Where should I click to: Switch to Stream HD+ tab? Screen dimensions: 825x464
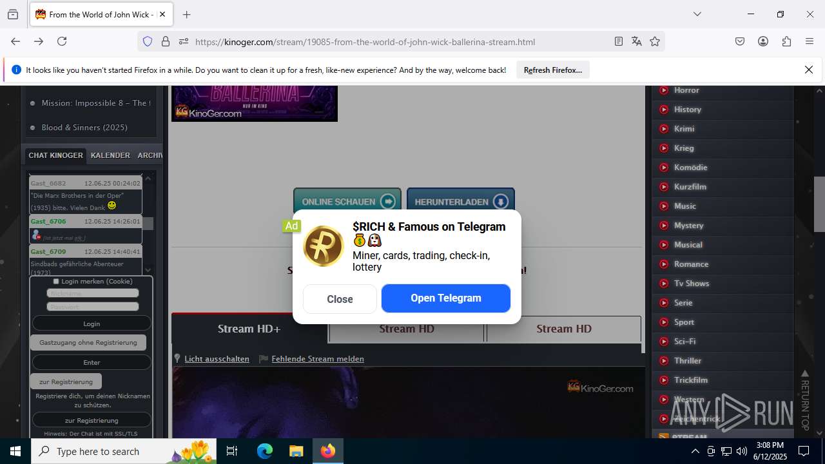pyautogui.click(x=249, y=329)
